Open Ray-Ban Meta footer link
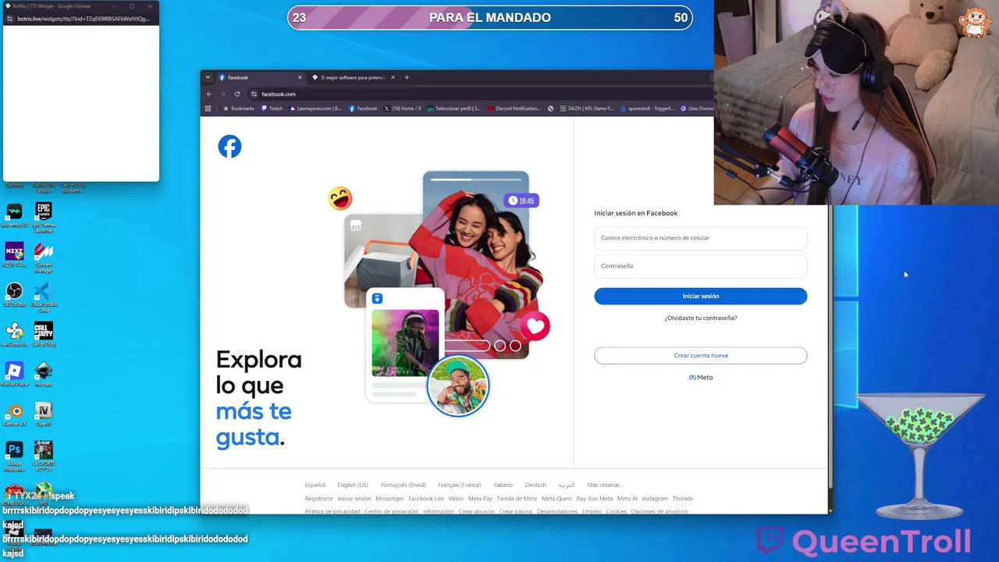This screenshot has width=999, height=562. pyautogui.click(x=594, y=498)
